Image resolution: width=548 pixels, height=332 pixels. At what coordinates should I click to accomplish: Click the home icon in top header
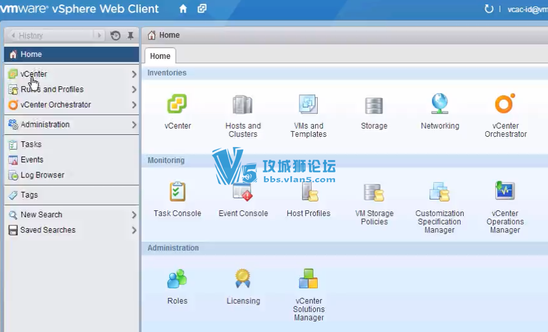[x=183, y=9]
